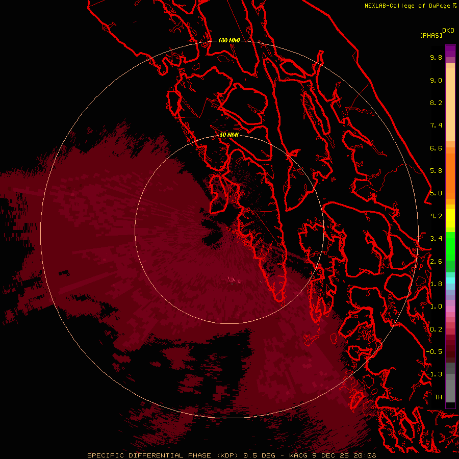Click the NEXLAB-College of DuPage title text
459x459 pixels.
[410, 6]
